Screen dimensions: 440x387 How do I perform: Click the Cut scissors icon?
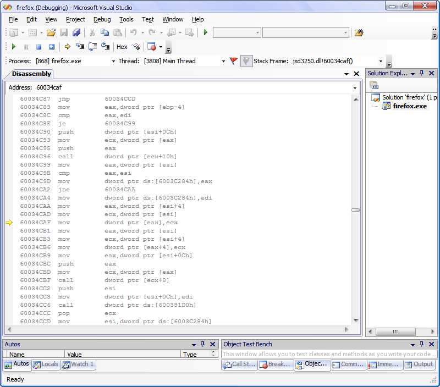coord(92,33)
